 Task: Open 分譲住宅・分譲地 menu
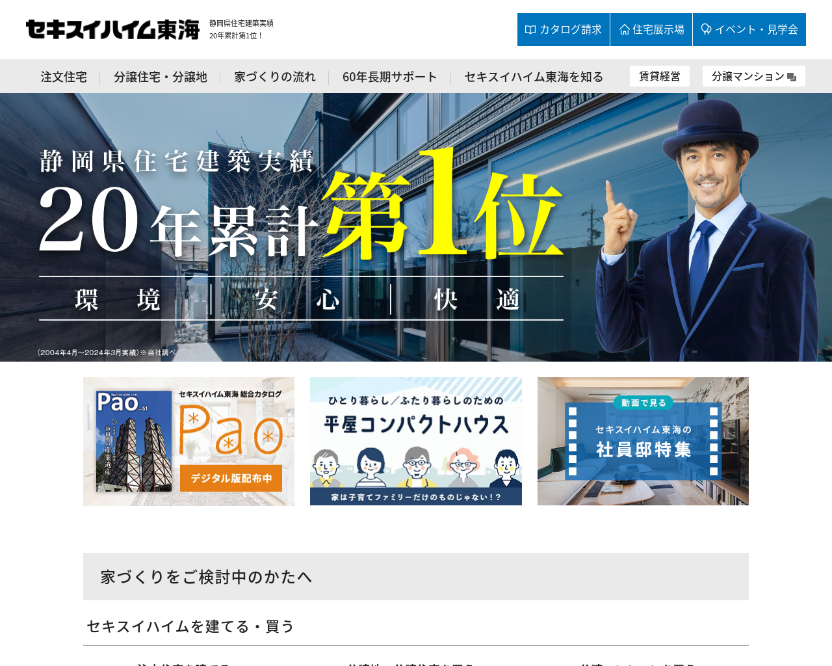161,77
